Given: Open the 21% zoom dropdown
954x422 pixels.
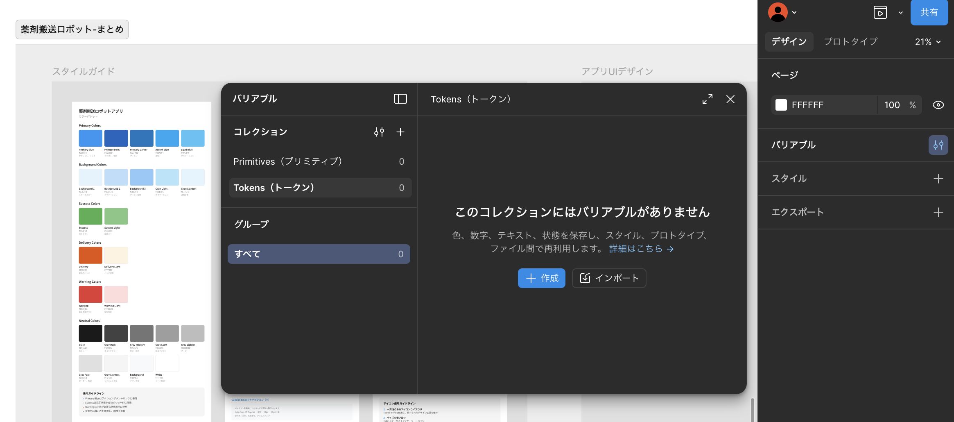Looking at the screenshot, I should [x=927, y=42].
